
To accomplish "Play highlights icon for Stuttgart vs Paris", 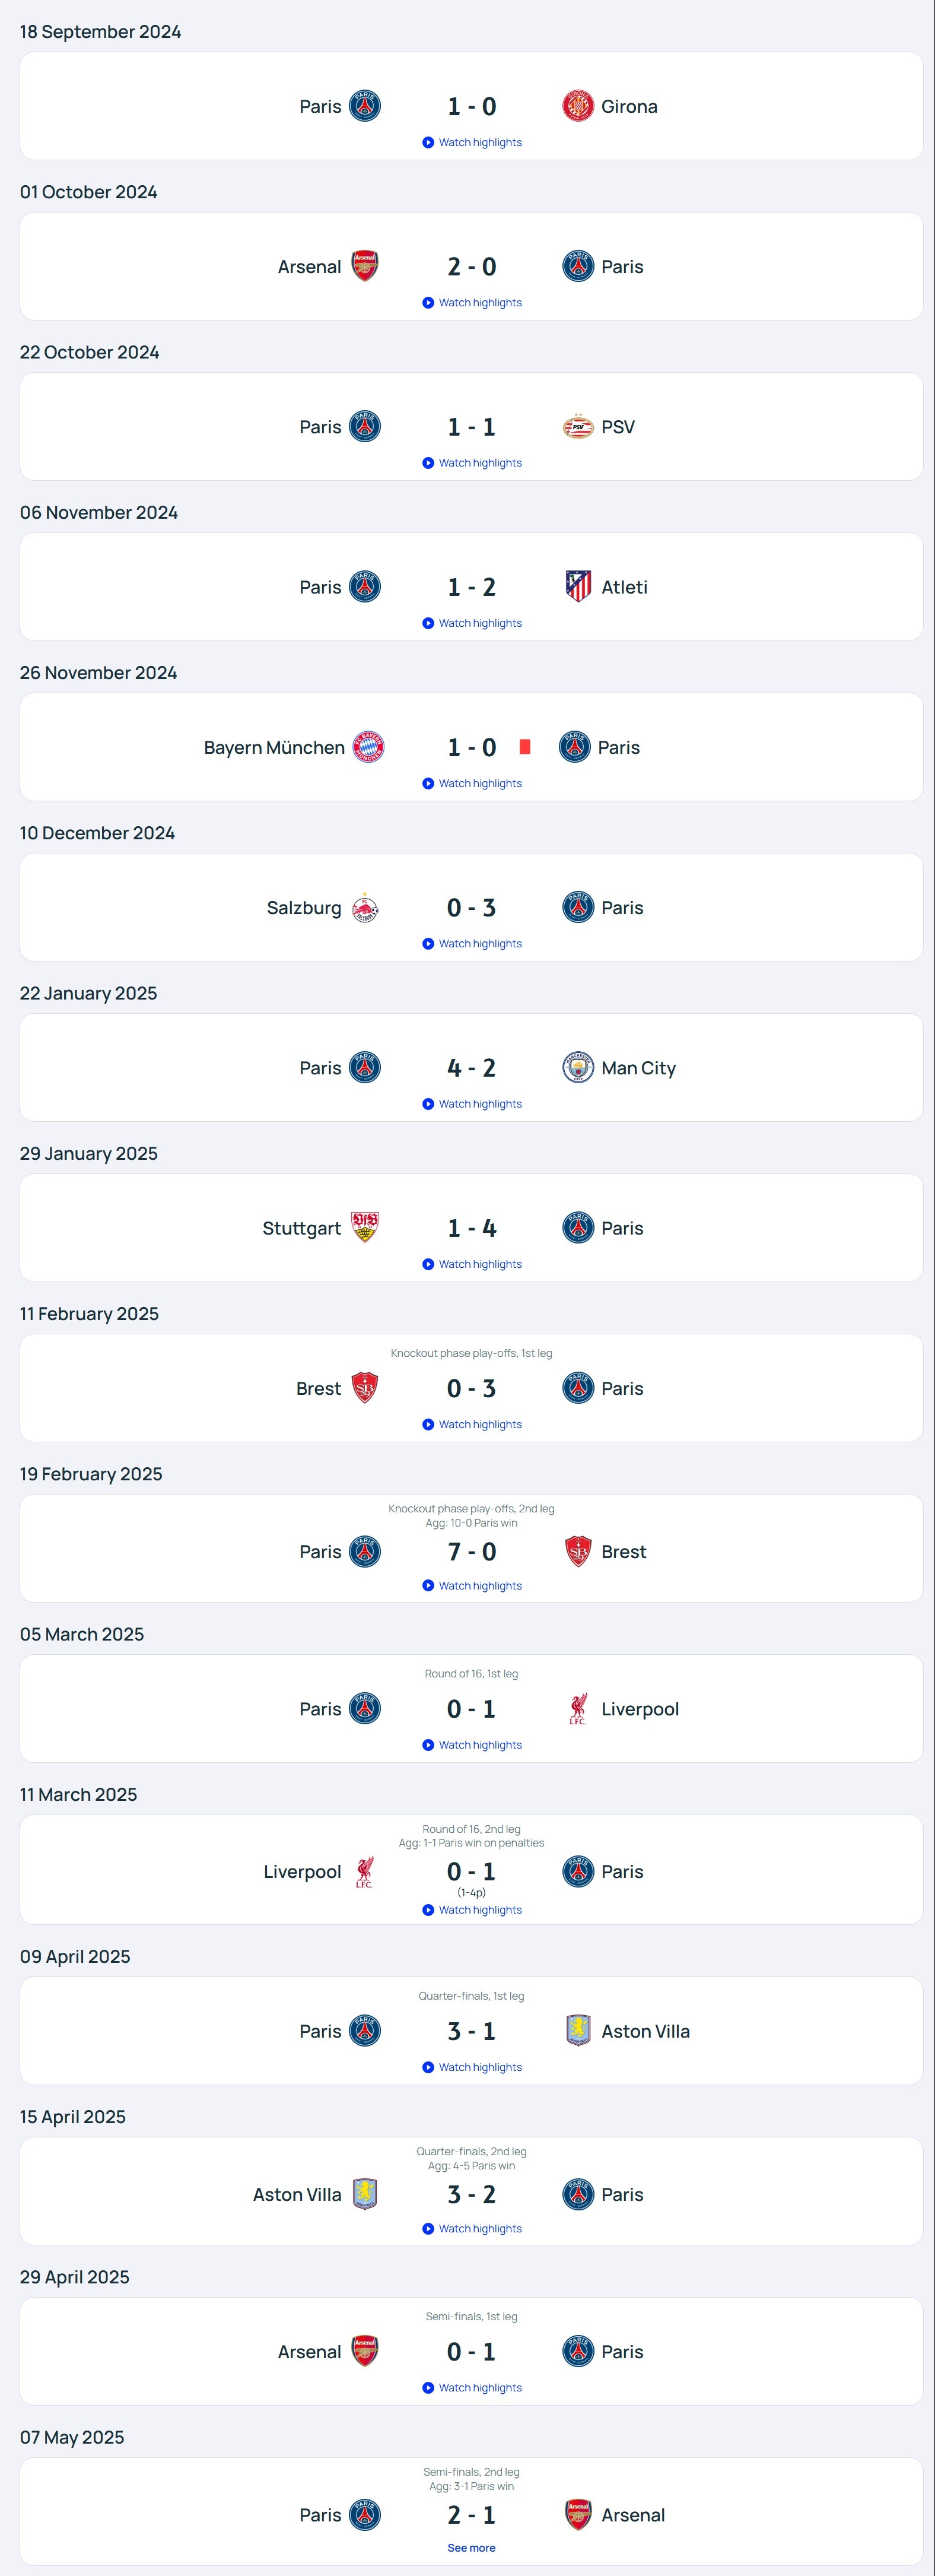I will click(428, 1264).
